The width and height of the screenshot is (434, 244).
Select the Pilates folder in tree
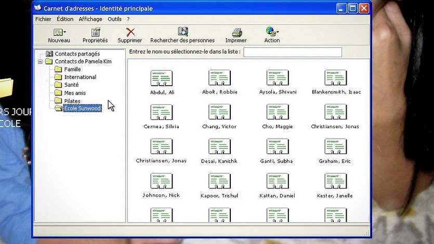72,101
